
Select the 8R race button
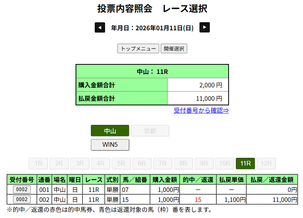point(183,164)
